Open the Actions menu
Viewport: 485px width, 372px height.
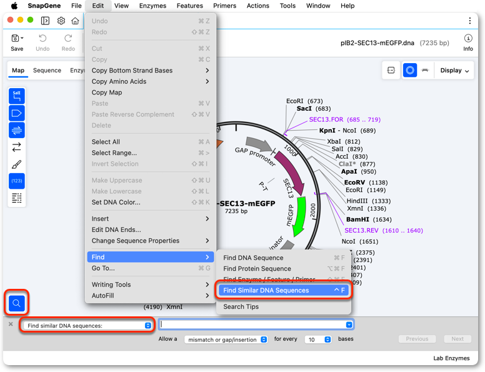(x=257, y=6)
